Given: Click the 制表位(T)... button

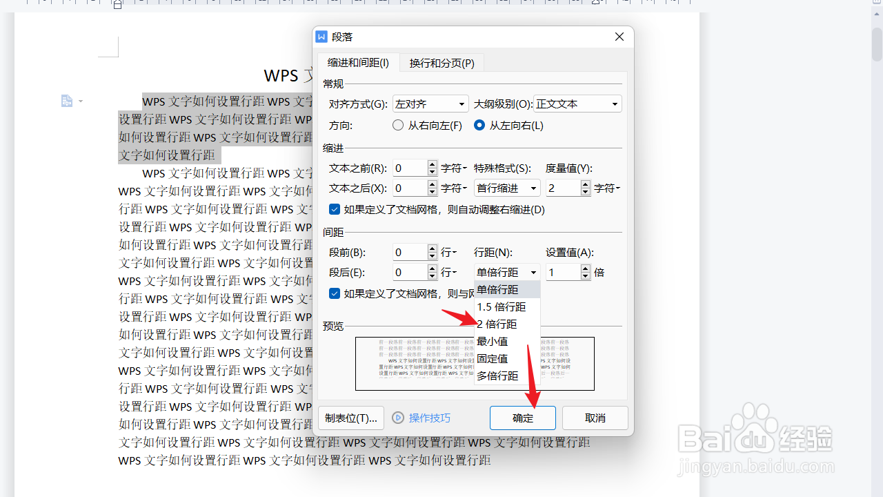Looking at the screenshot, I should click(351, 418).
